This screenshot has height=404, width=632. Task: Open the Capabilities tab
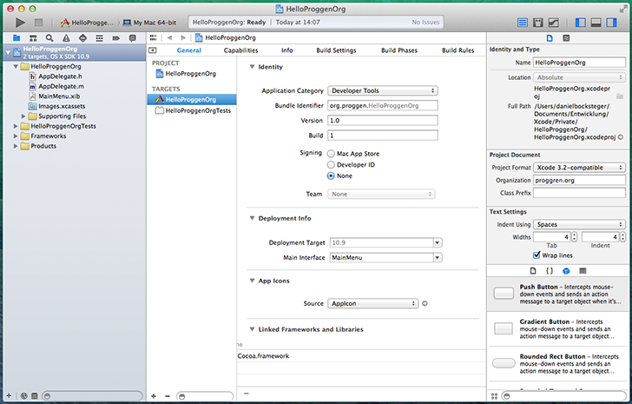coord(240,50)
